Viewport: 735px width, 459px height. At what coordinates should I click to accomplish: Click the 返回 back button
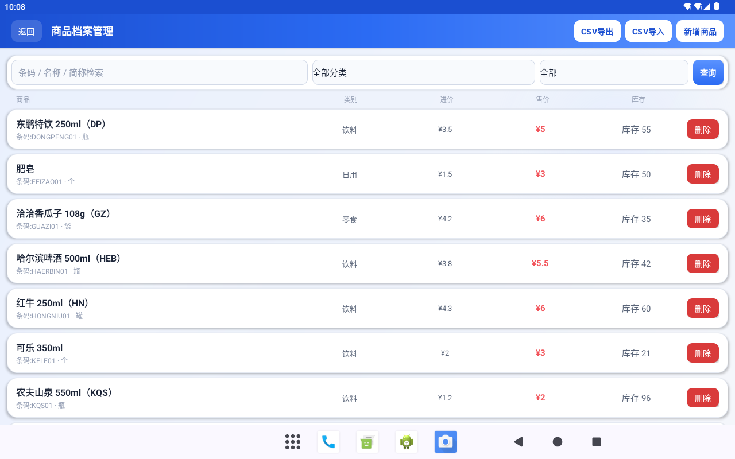point(26,31)
